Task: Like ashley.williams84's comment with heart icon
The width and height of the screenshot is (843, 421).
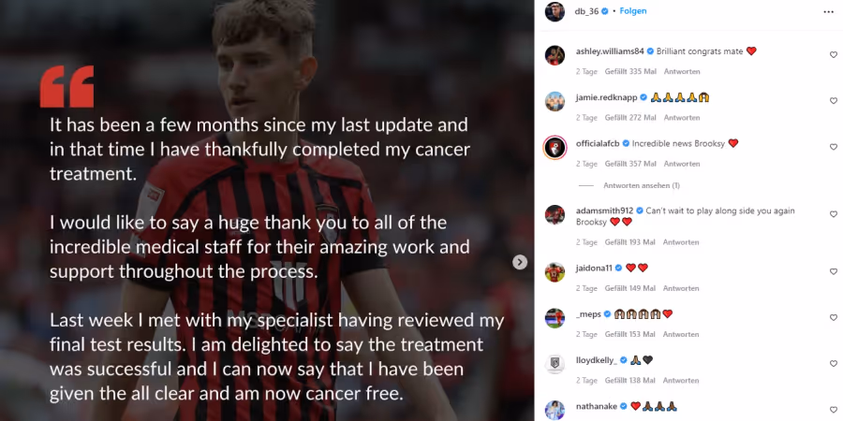Action: pos(834,55)
